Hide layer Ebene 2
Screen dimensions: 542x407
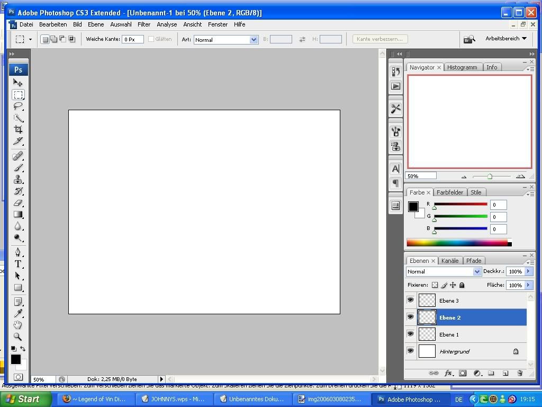[410, 317]
